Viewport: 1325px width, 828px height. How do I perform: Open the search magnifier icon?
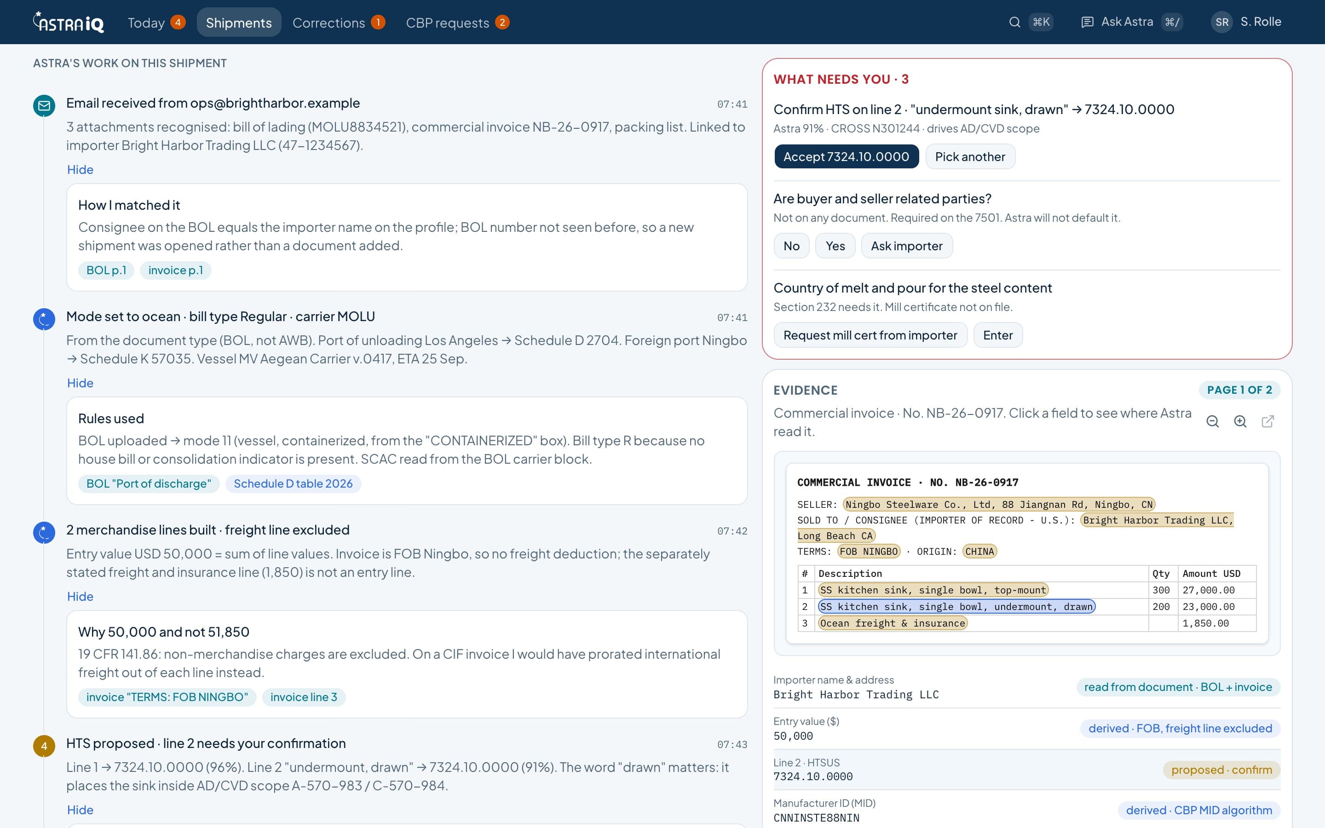click(1014, 22)
